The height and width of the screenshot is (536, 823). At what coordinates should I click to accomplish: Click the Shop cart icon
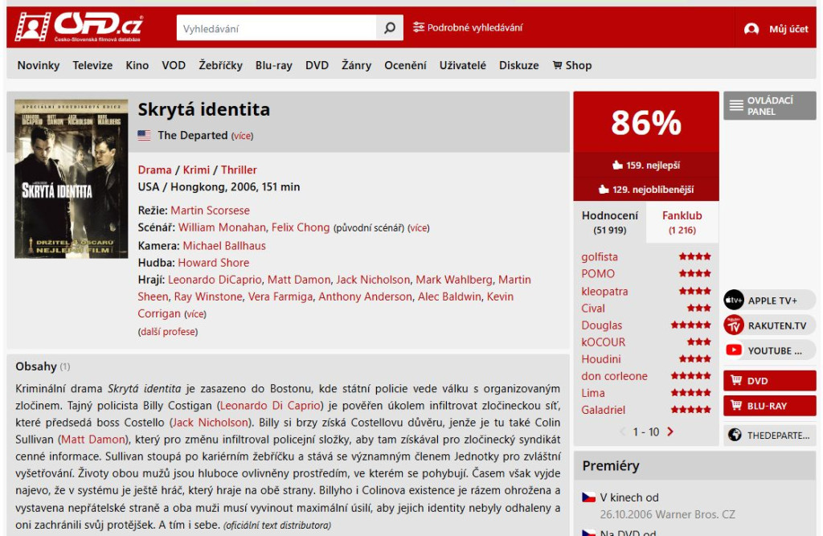click(558, 65)
